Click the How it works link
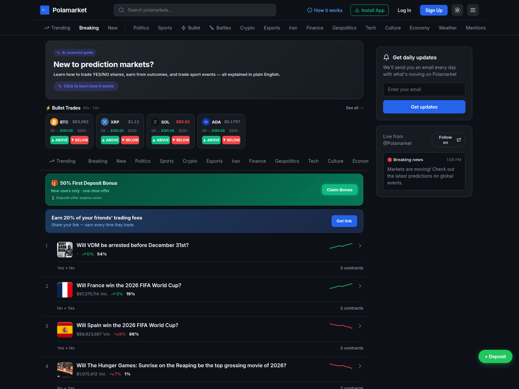The image size is (519, 389). pos(325,10)
